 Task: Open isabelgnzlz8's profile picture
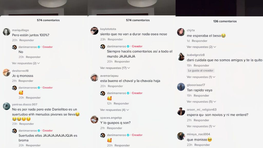(x=181, y=57)
